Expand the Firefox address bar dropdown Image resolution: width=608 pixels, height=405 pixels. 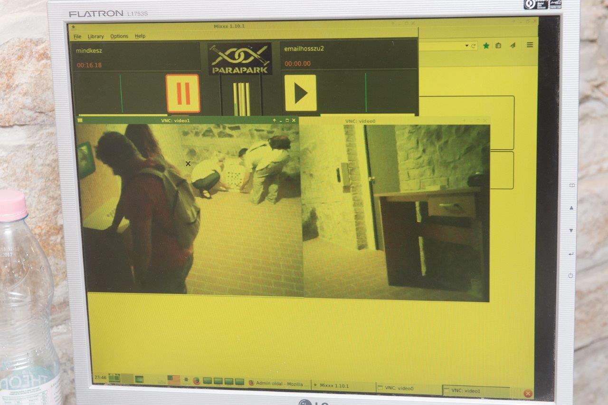tap(466, 46)
